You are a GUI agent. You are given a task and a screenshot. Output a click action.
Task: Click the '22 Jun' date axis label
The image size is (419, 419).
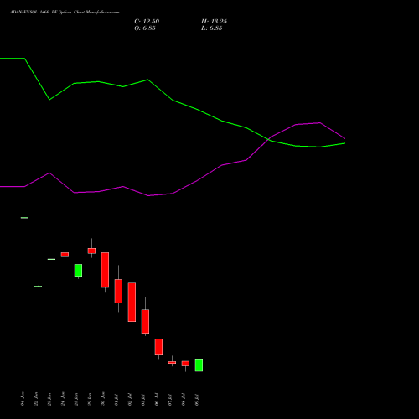36,399
